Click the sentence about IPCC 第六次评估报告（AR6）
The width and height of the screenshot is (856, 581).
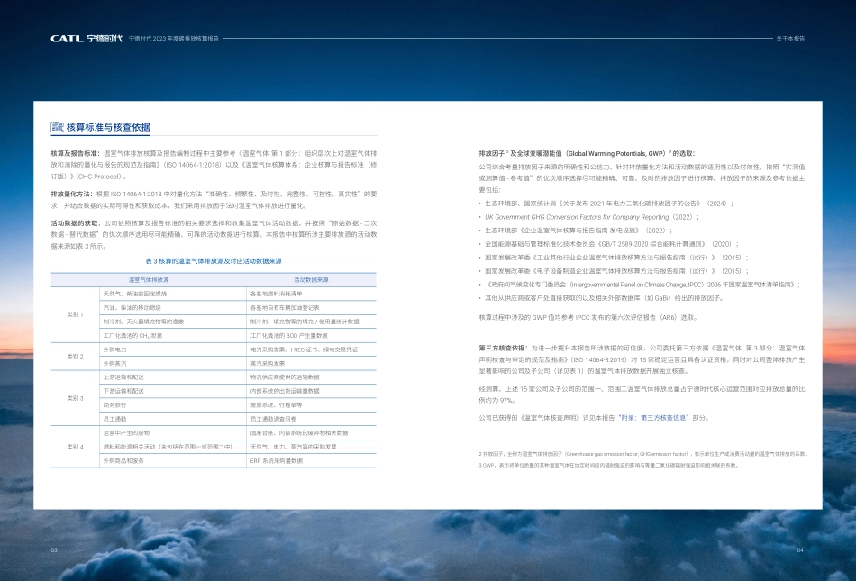(588, 317)
